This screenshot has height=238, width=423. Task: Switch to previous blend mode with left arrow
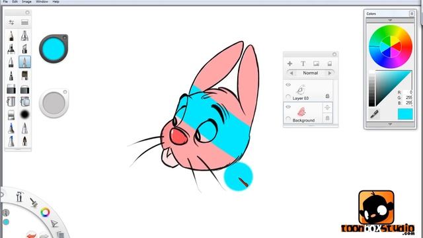291,73
